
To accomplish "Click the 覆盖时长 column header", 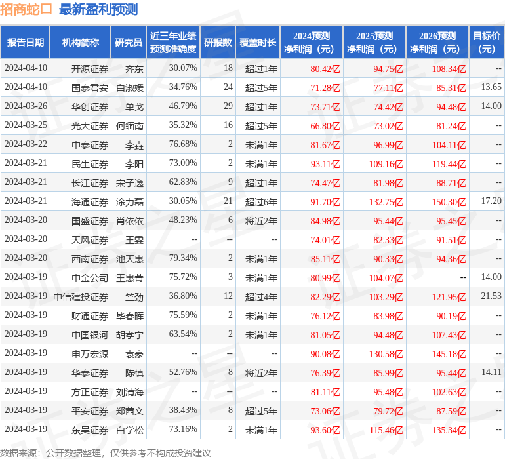I will click(x=258, y=42).
